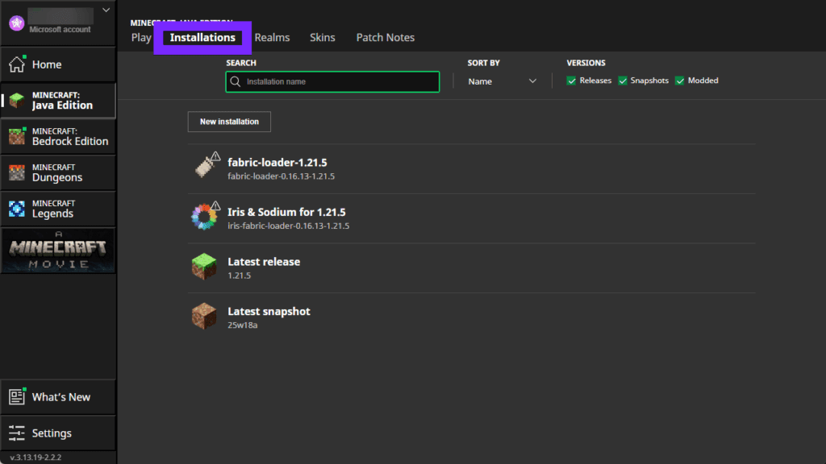Focus the Installation name search field
This screenshot has height=464, width=826.
tap(332, 81)
